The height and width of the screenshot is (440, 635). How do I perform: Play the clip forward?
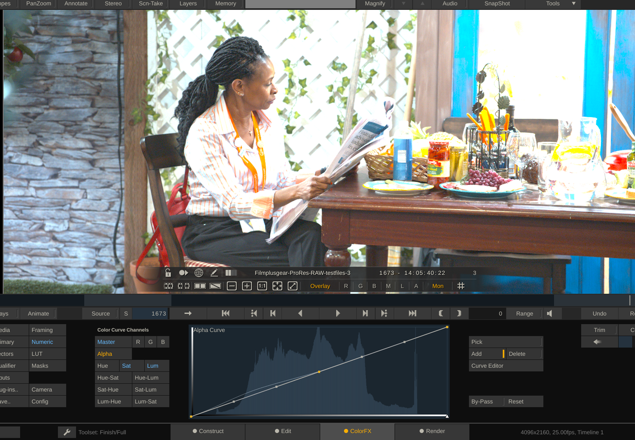338,313
